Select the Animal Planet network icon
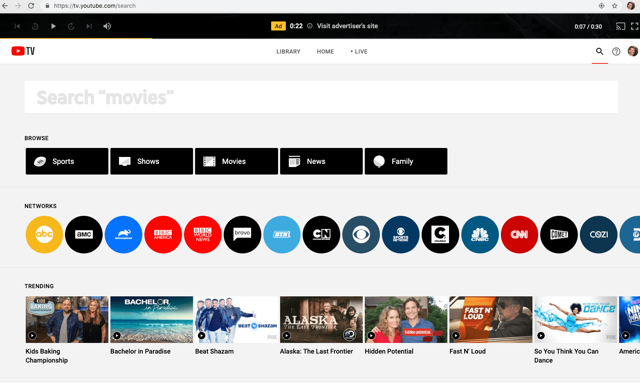640x383 pixels. click(x=124, y=235)
